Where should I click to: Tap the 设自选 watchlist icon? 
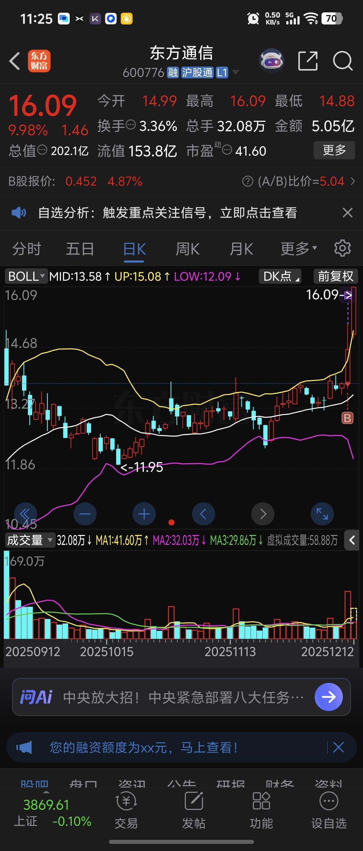329,810
